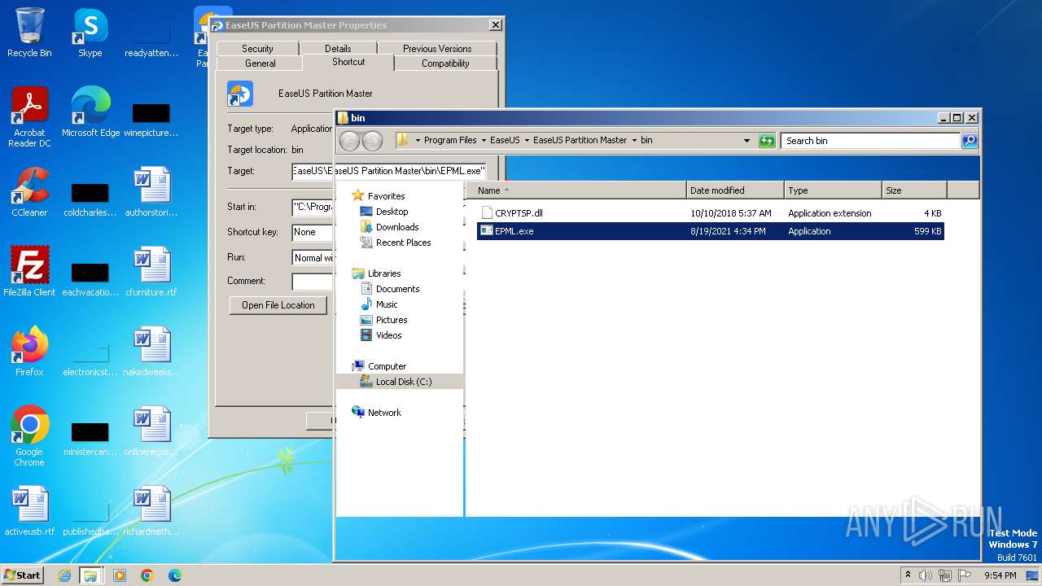The width and height of the screenshot is (1042, 586).
Task: Select the CRYPTSP.dll file
Action: point(710,213)
